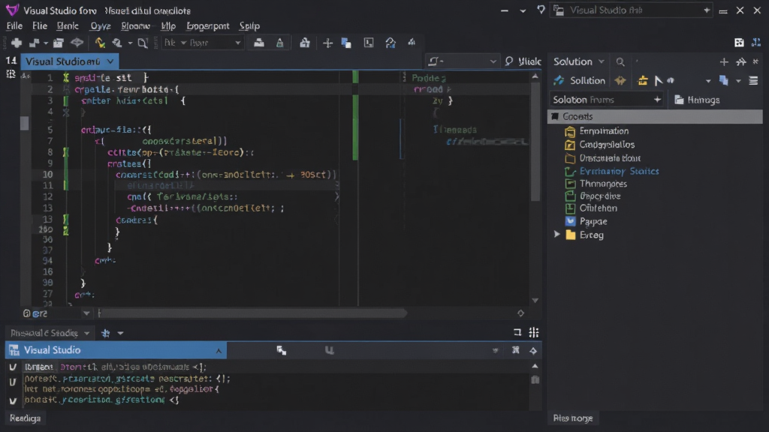Open the dropdown left of the Ulialc search
The width and height of the screenshot is (769, 432).
(493, 61)
